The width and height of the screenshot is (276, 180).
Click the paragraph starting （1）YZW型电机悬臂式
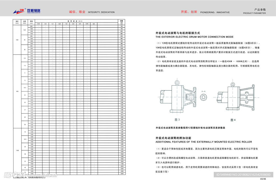(208, 50)
